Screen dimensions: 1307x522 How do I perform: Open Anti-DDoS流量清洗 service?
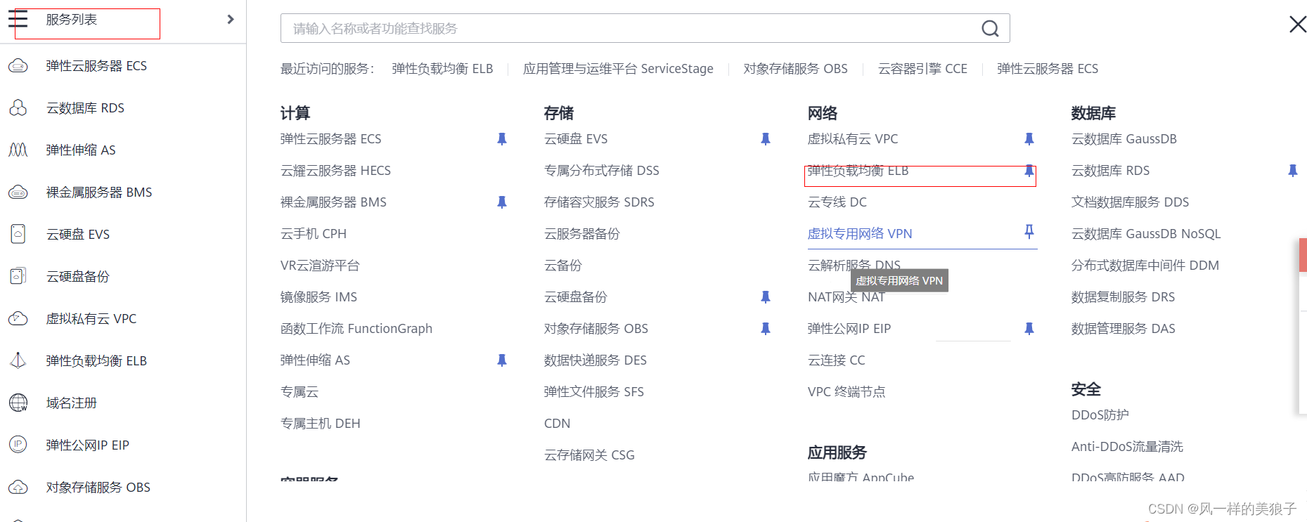pos(1127,447)
